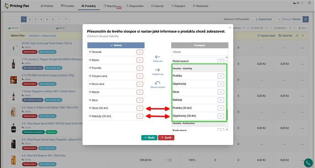315x168 pixels.
Task: Open the Zobrazit: Vlastní dropdown
Action: click(x=289, y=19)
